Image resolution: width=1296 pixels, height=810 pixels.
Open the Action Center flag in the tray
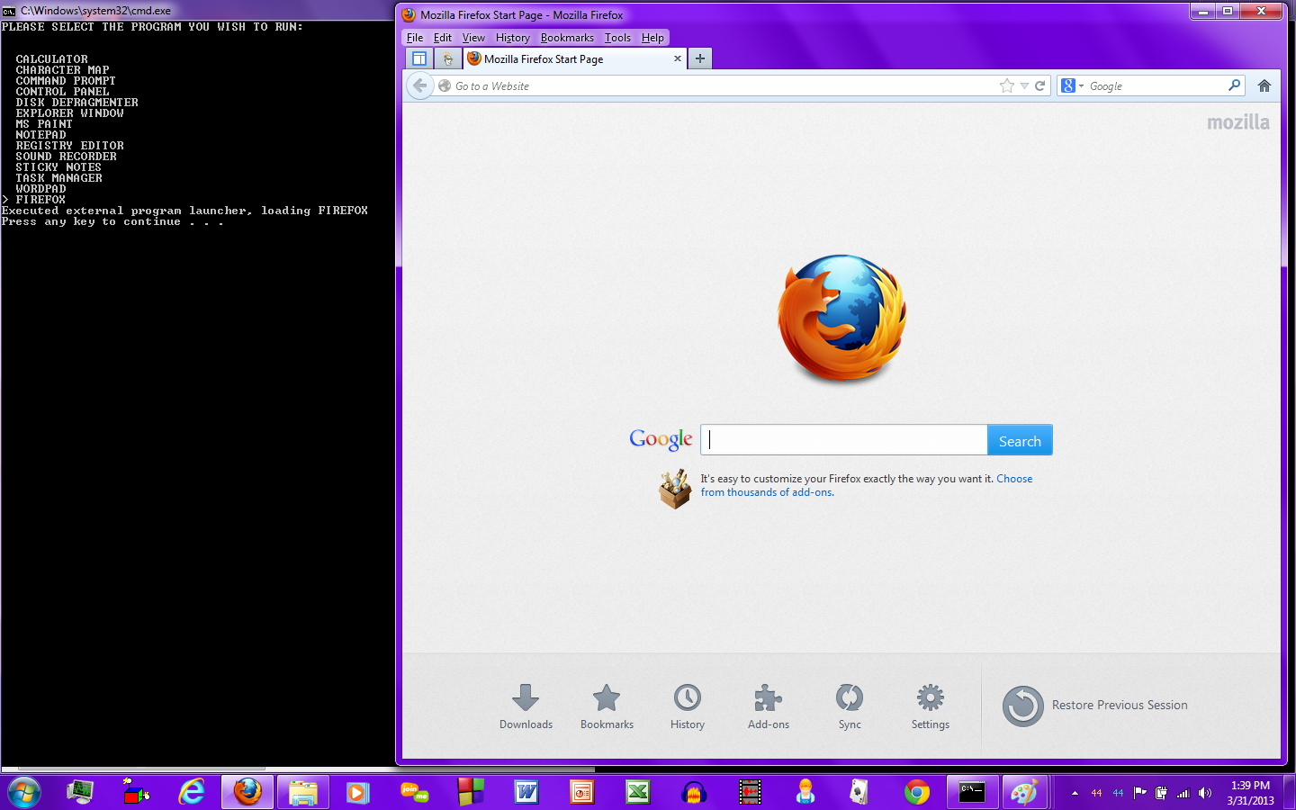coord(1139,793)
